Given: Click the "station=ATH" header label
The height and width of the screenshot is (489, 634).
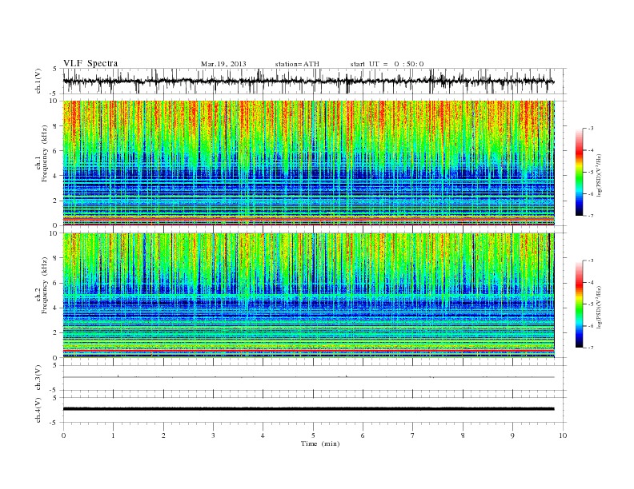Looking at the screenshot, I should (x=297, y=64).
